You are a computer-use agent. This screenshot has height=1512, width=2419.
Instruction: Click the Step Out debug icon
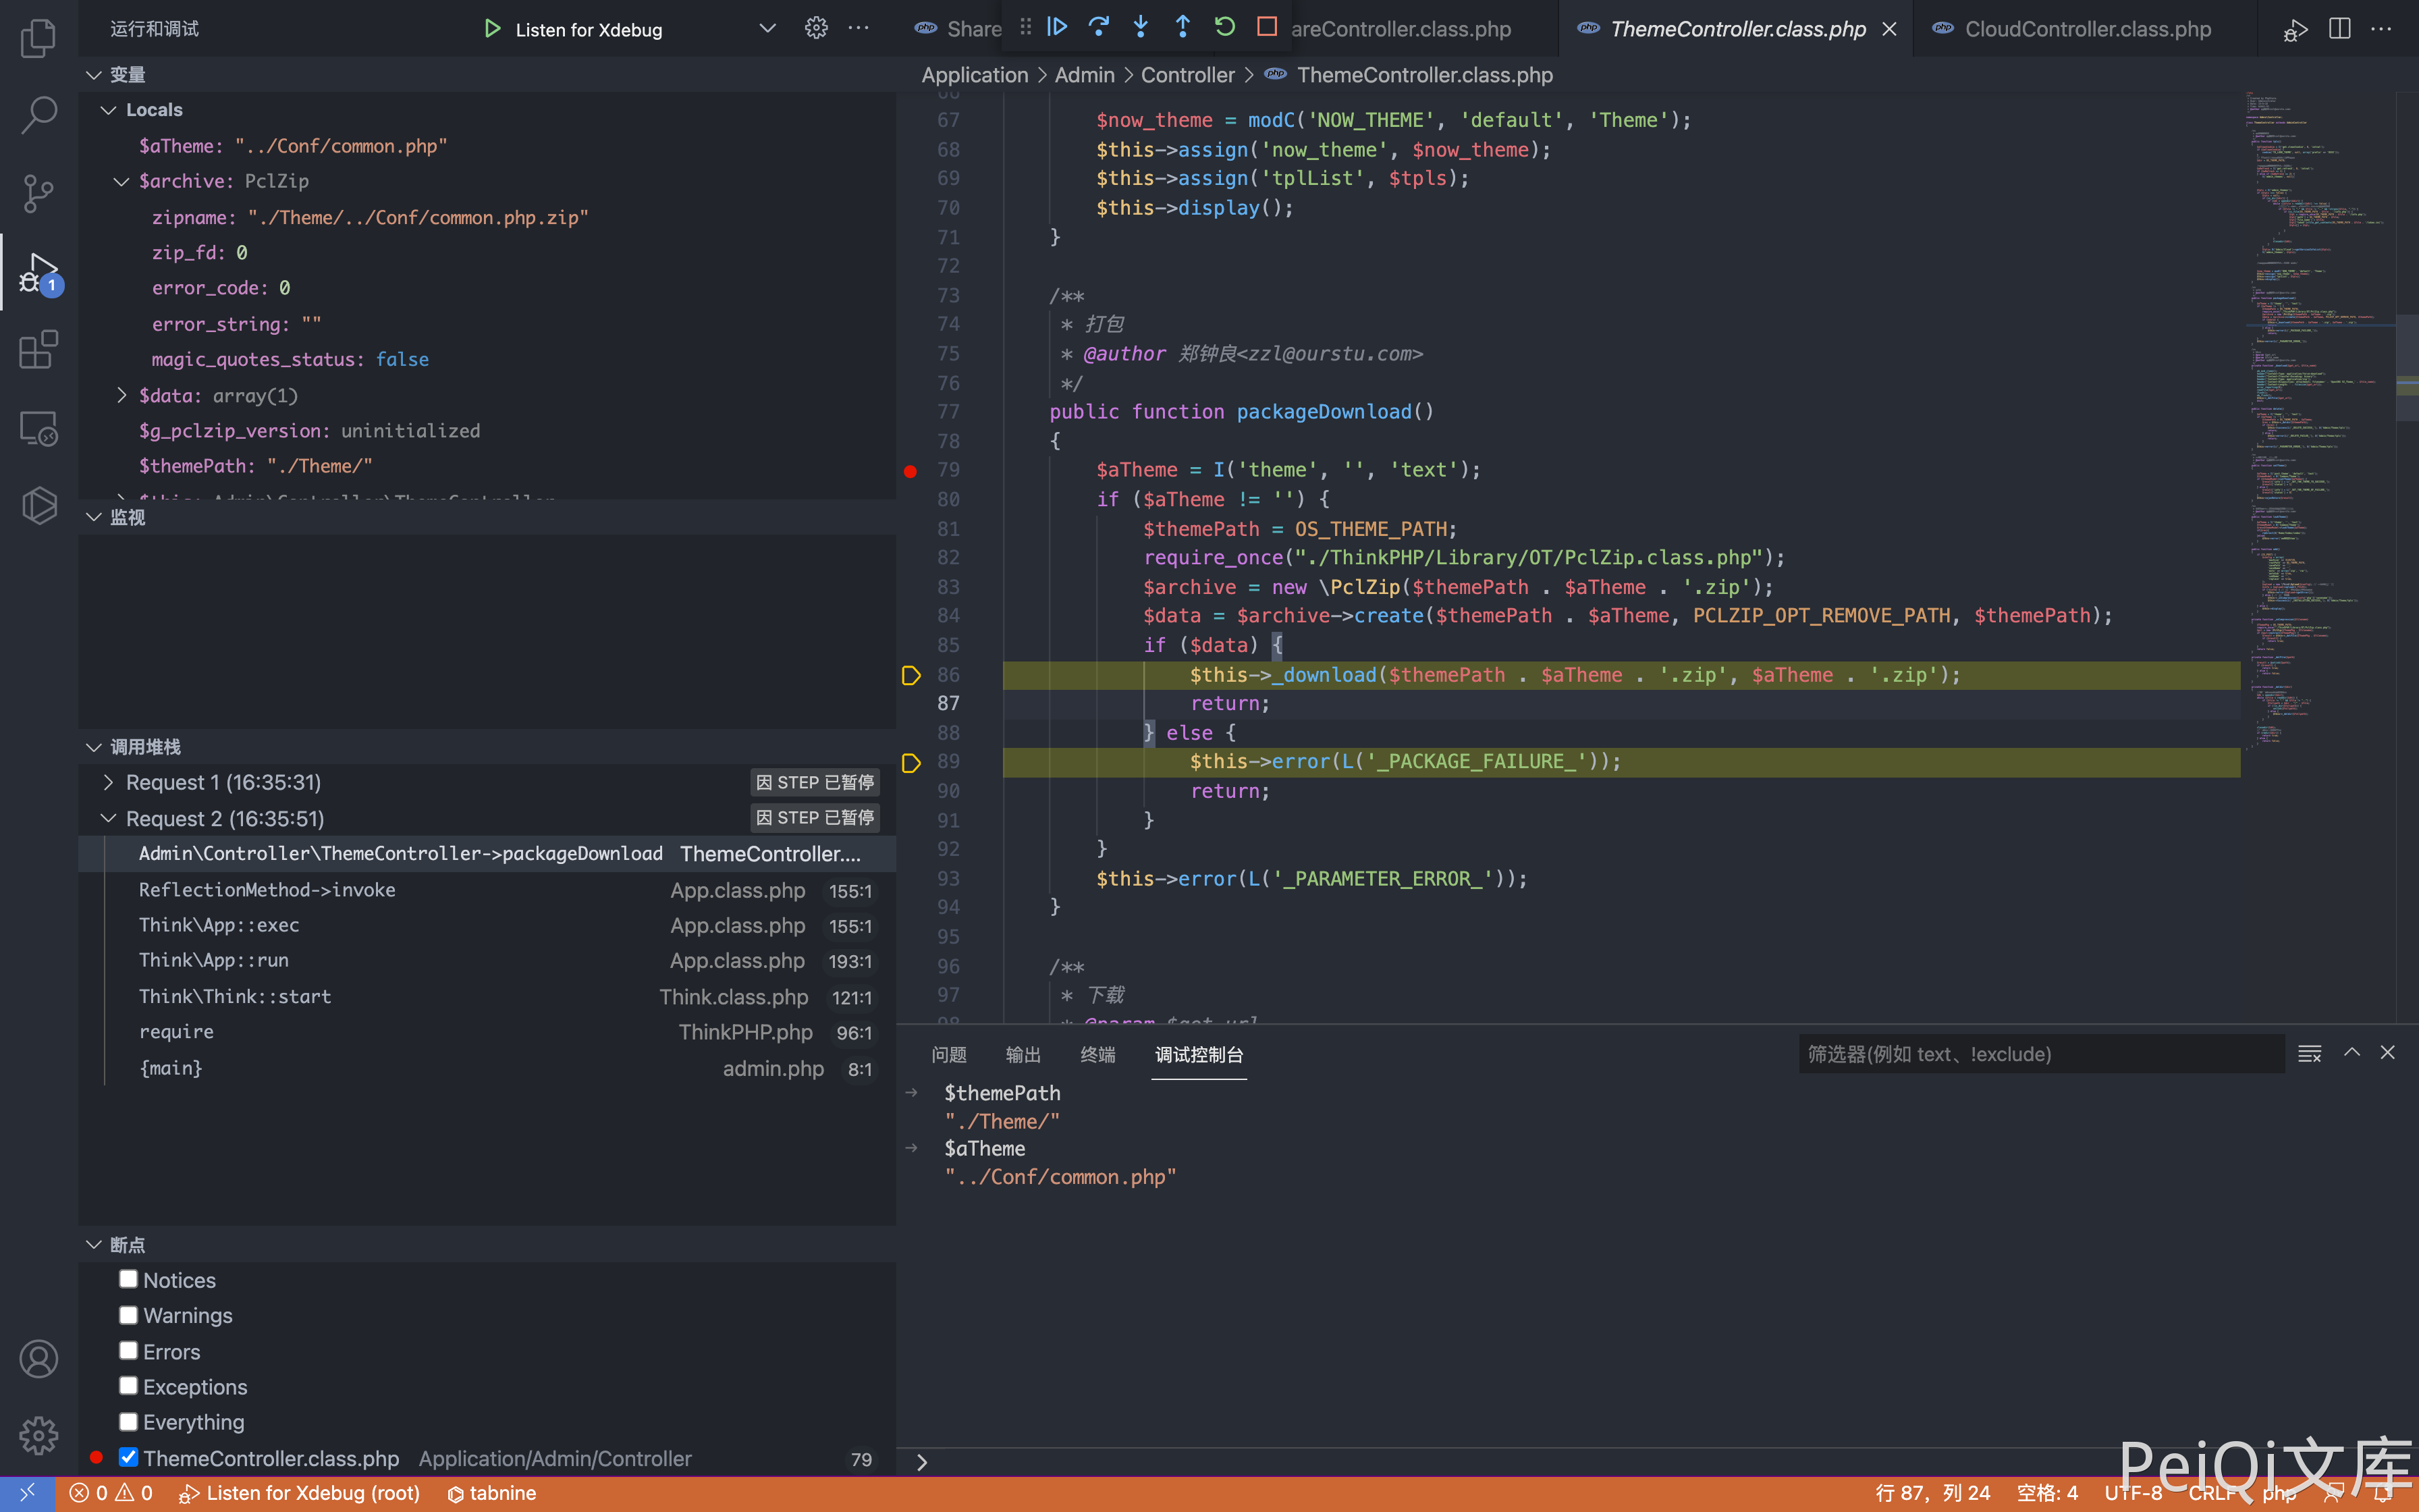click(1183, 27)
